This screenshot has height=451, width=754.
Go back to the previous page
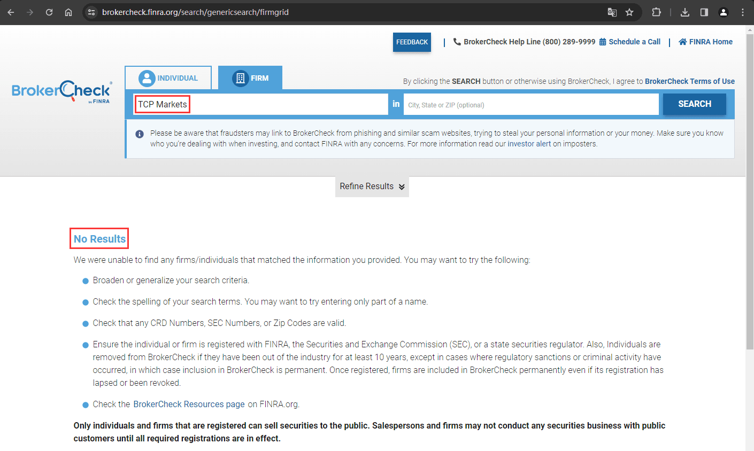[11, 12]
